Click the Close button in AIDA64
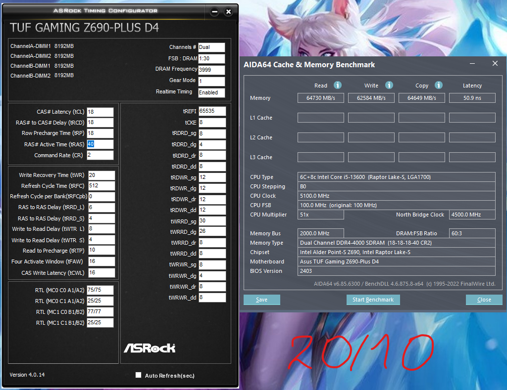507x390 pixels. coord(484,300)
